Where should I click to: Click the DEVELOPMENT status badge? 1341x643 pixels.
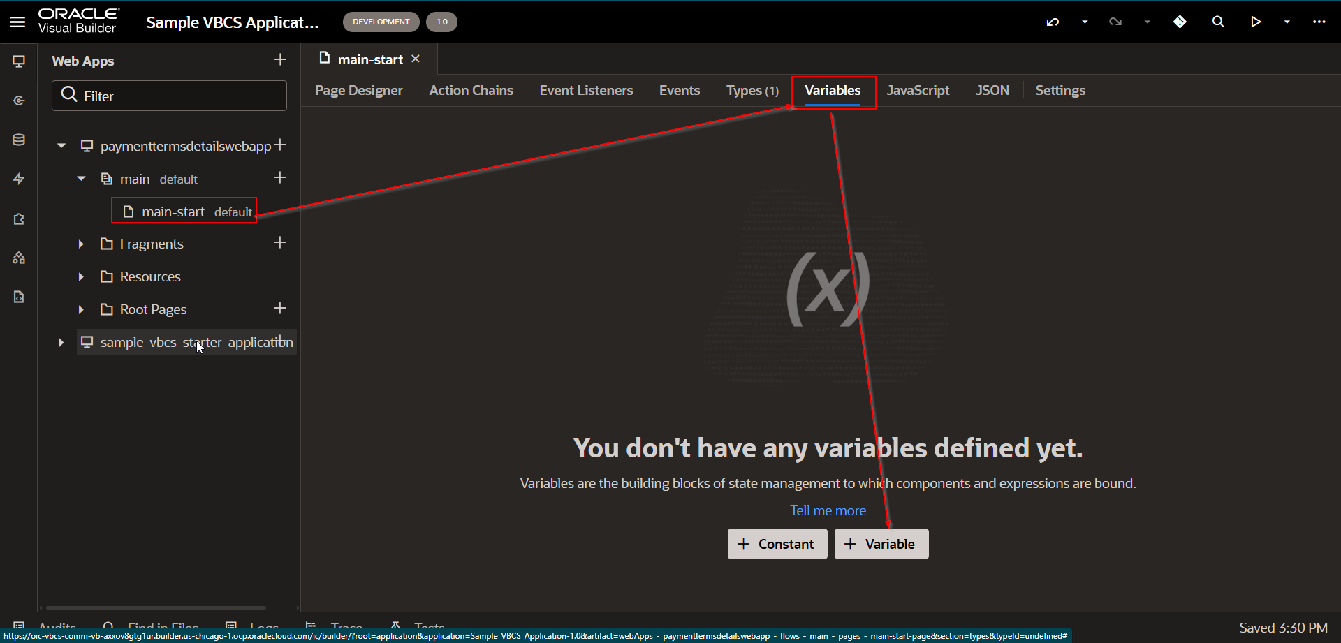coord(381,22)
